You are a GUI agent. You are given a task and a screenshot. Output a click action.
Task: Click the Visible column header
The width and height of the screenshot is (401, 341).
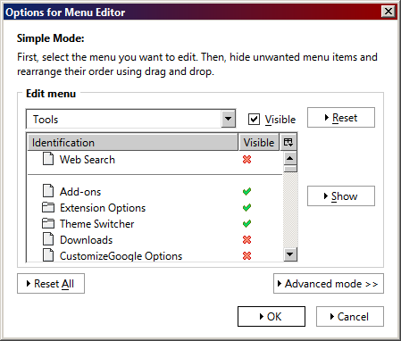[x=259, y=142]
